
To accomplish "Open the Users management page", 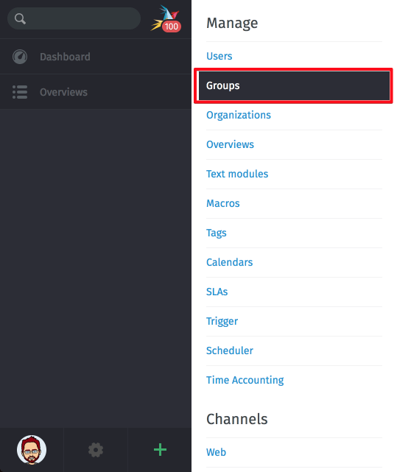I will 219,56.
